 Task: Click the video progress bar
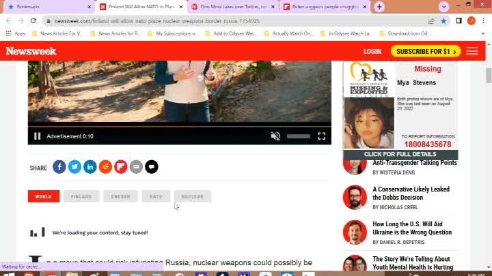coord(180,127)
